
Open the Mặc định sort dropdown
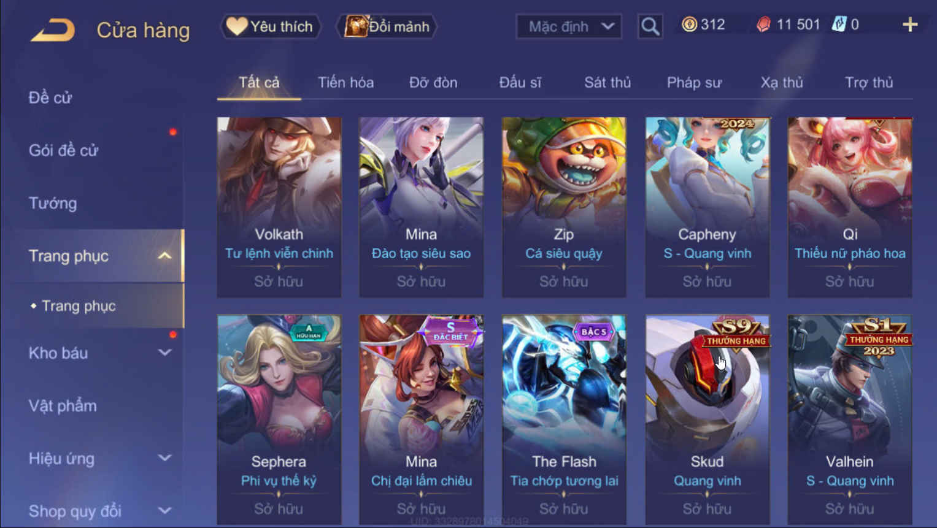[569, 26]
